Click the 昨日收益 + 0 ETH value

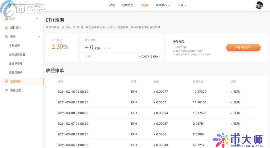[93, 47]
